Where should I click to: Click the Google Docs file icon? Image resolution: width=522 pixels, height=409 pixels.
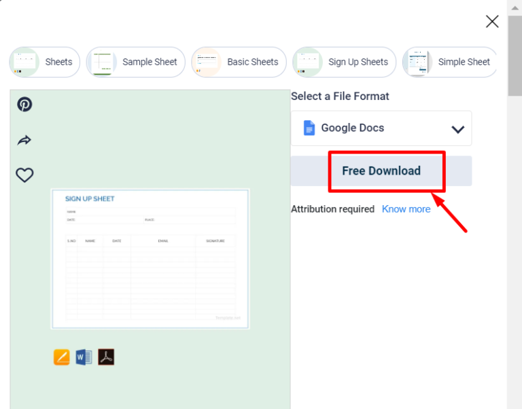pyautogui.click(x=309, y=128)
